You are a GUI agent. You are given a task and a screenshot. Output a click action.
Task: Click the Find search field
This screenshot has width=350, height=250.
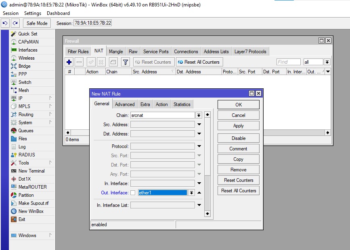click(288, 62)
